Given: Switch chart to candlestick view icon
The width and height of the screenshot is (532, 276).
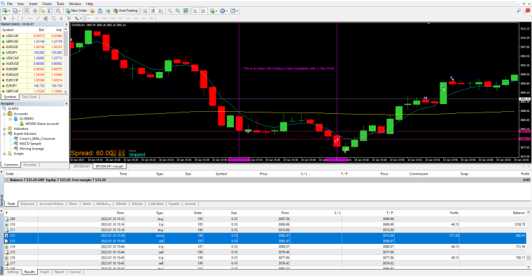Looking at the screenshot, I should click(x=153, y=11).
